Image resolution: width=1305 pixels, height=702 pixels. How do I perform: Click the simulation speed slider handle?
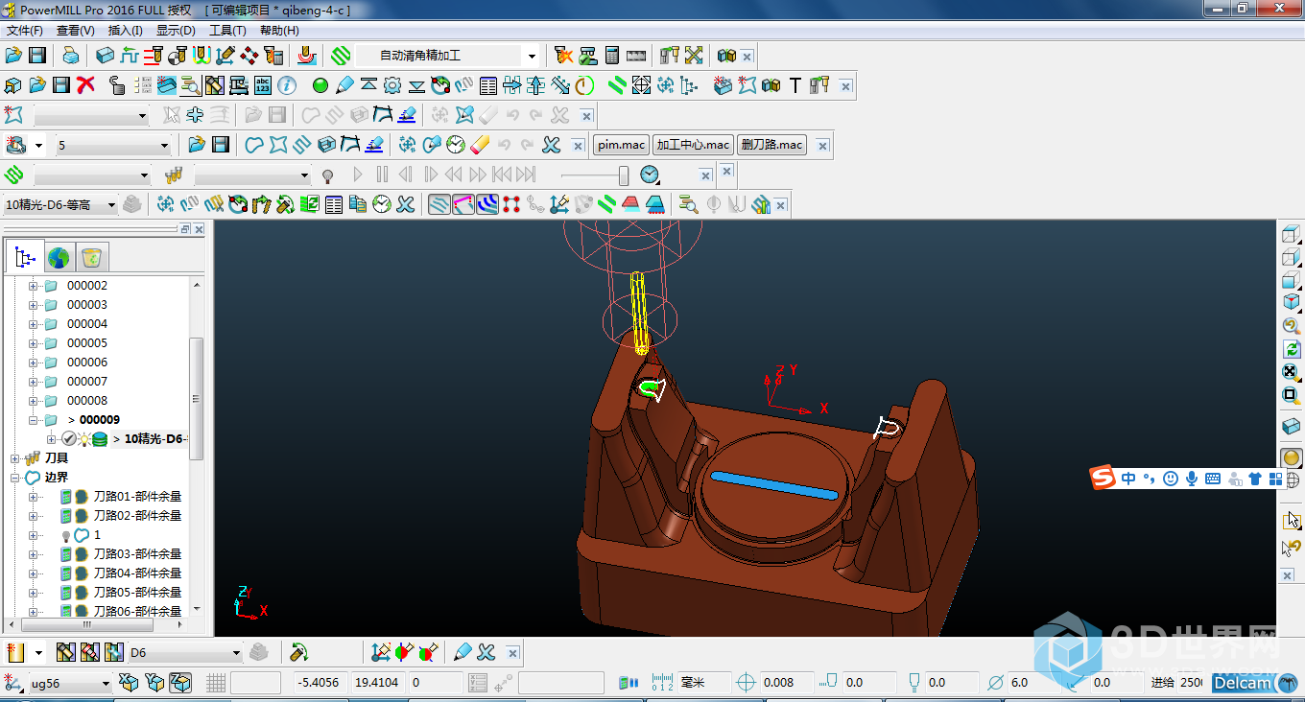(624, 175)
